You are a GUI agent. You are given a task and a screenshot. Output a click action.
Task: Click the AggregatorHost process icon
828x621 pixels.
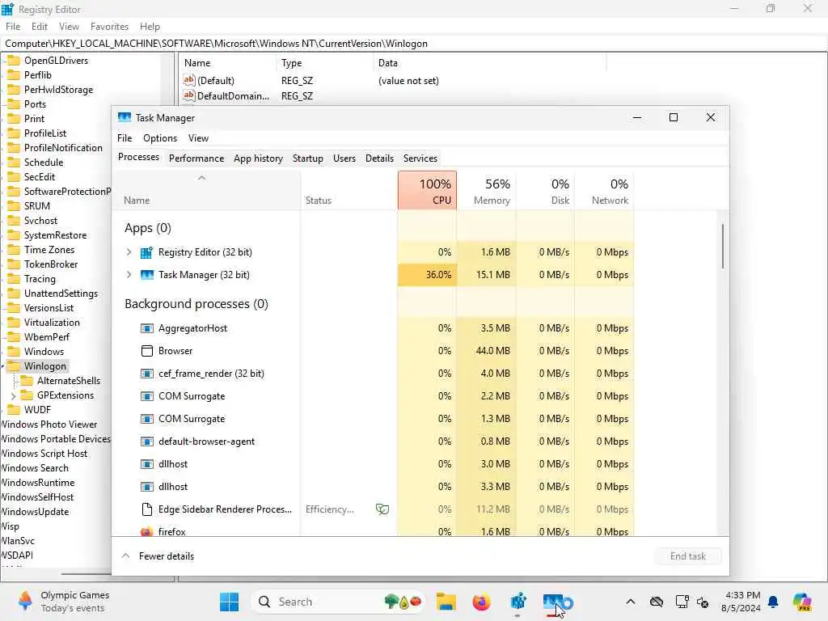tap(147, 328)
